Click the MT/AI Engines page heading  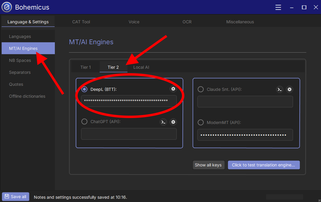pos(91,42)
